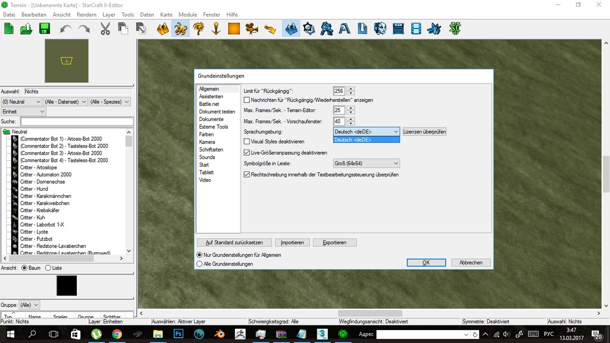Viewport: 610px width, 343px height.
Task: Open the blue mountain Terrain module
Action: pos(291,29)
